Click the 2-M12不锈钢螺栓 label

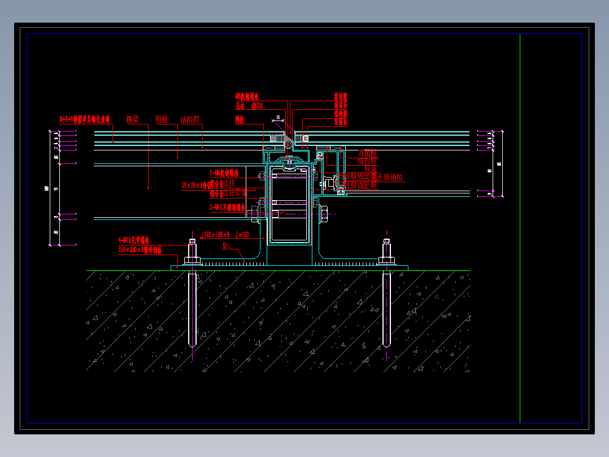pos(228,208)
